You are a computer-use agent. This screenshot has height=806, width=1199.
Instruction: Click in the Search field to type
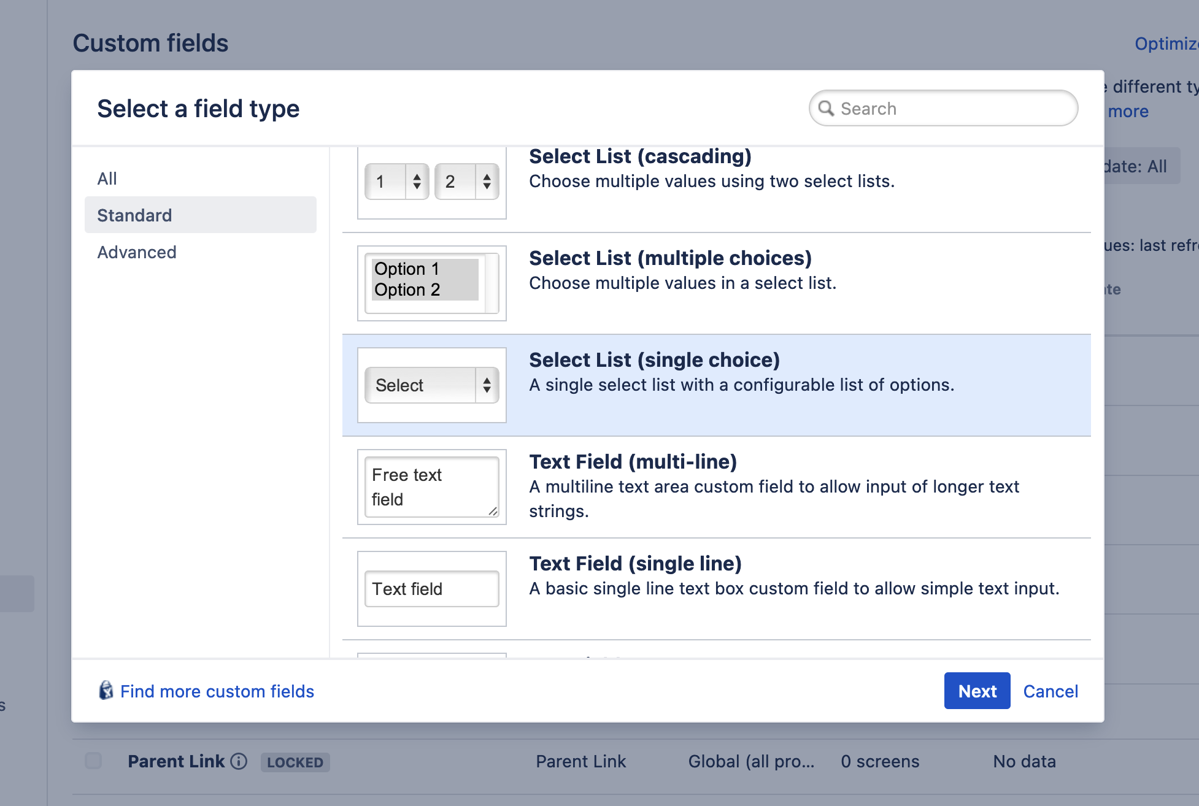(x=943, y=108)
